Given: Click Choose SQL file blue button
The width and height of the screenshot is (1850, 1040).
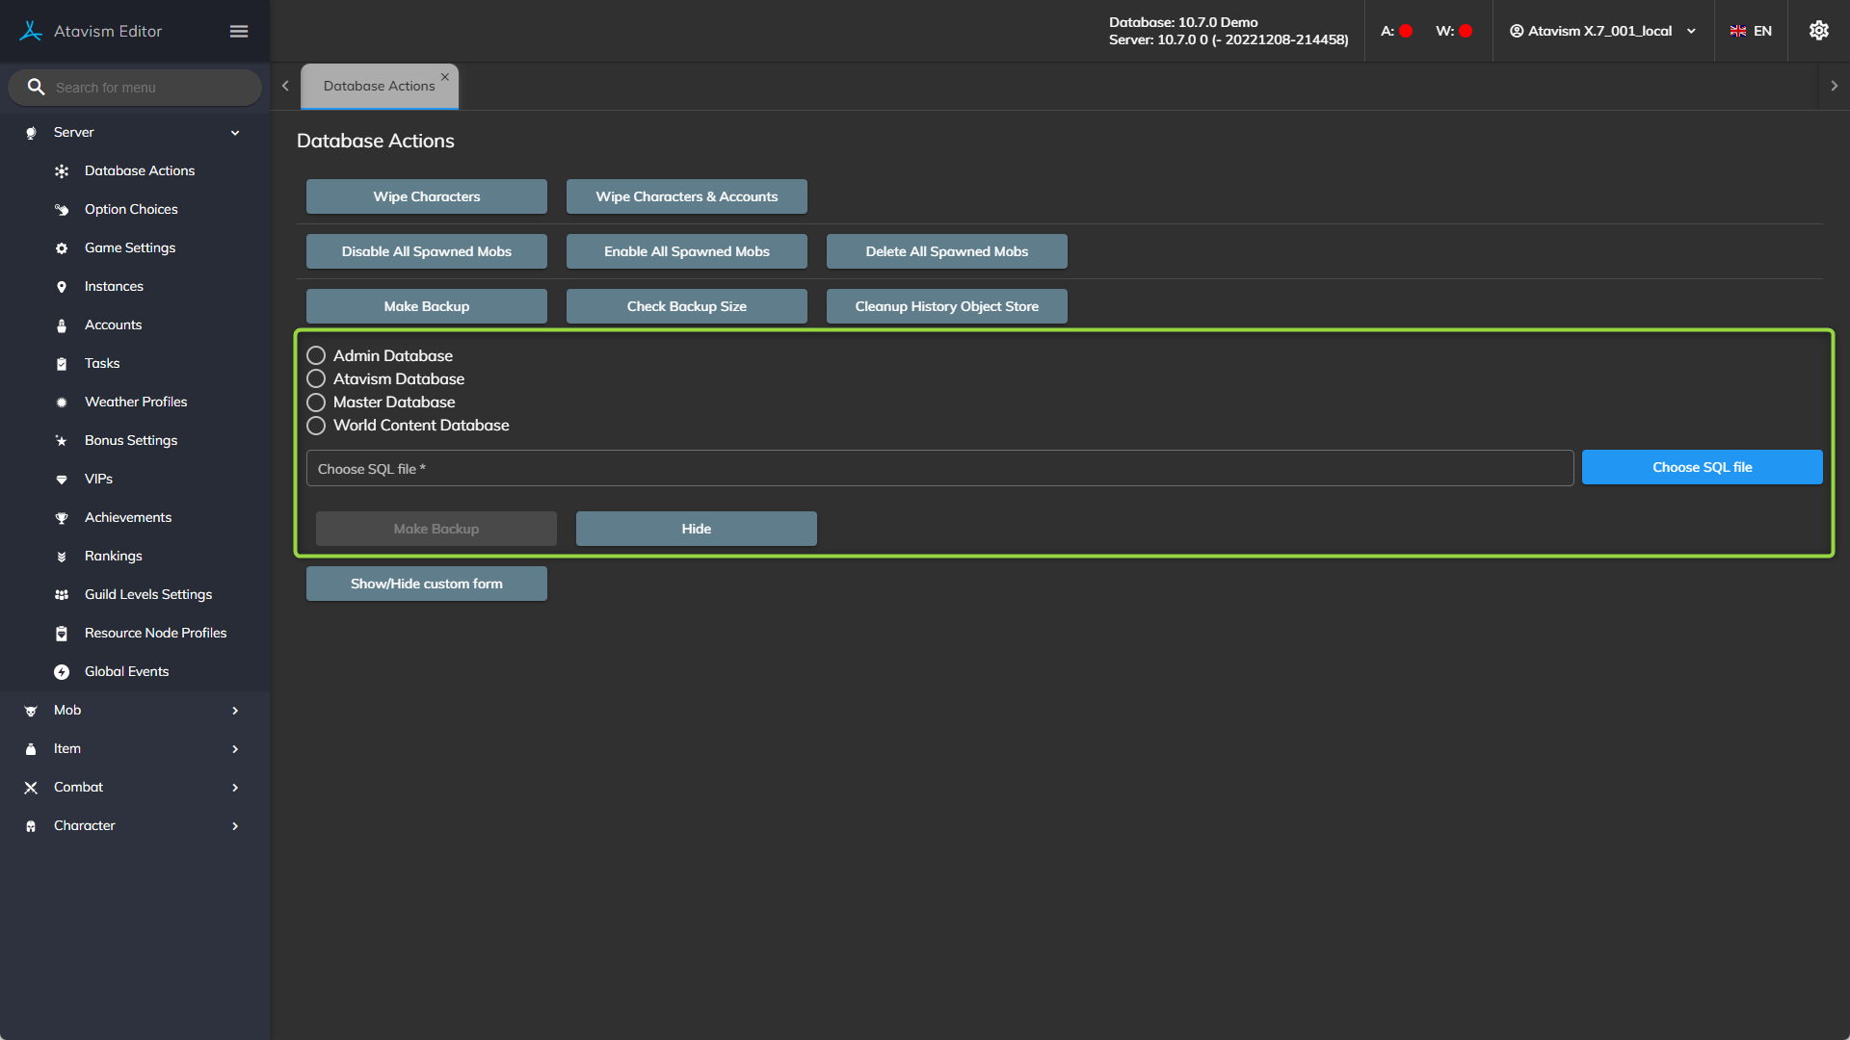Looking at the screenshot, I should (x=1702, y=467).
